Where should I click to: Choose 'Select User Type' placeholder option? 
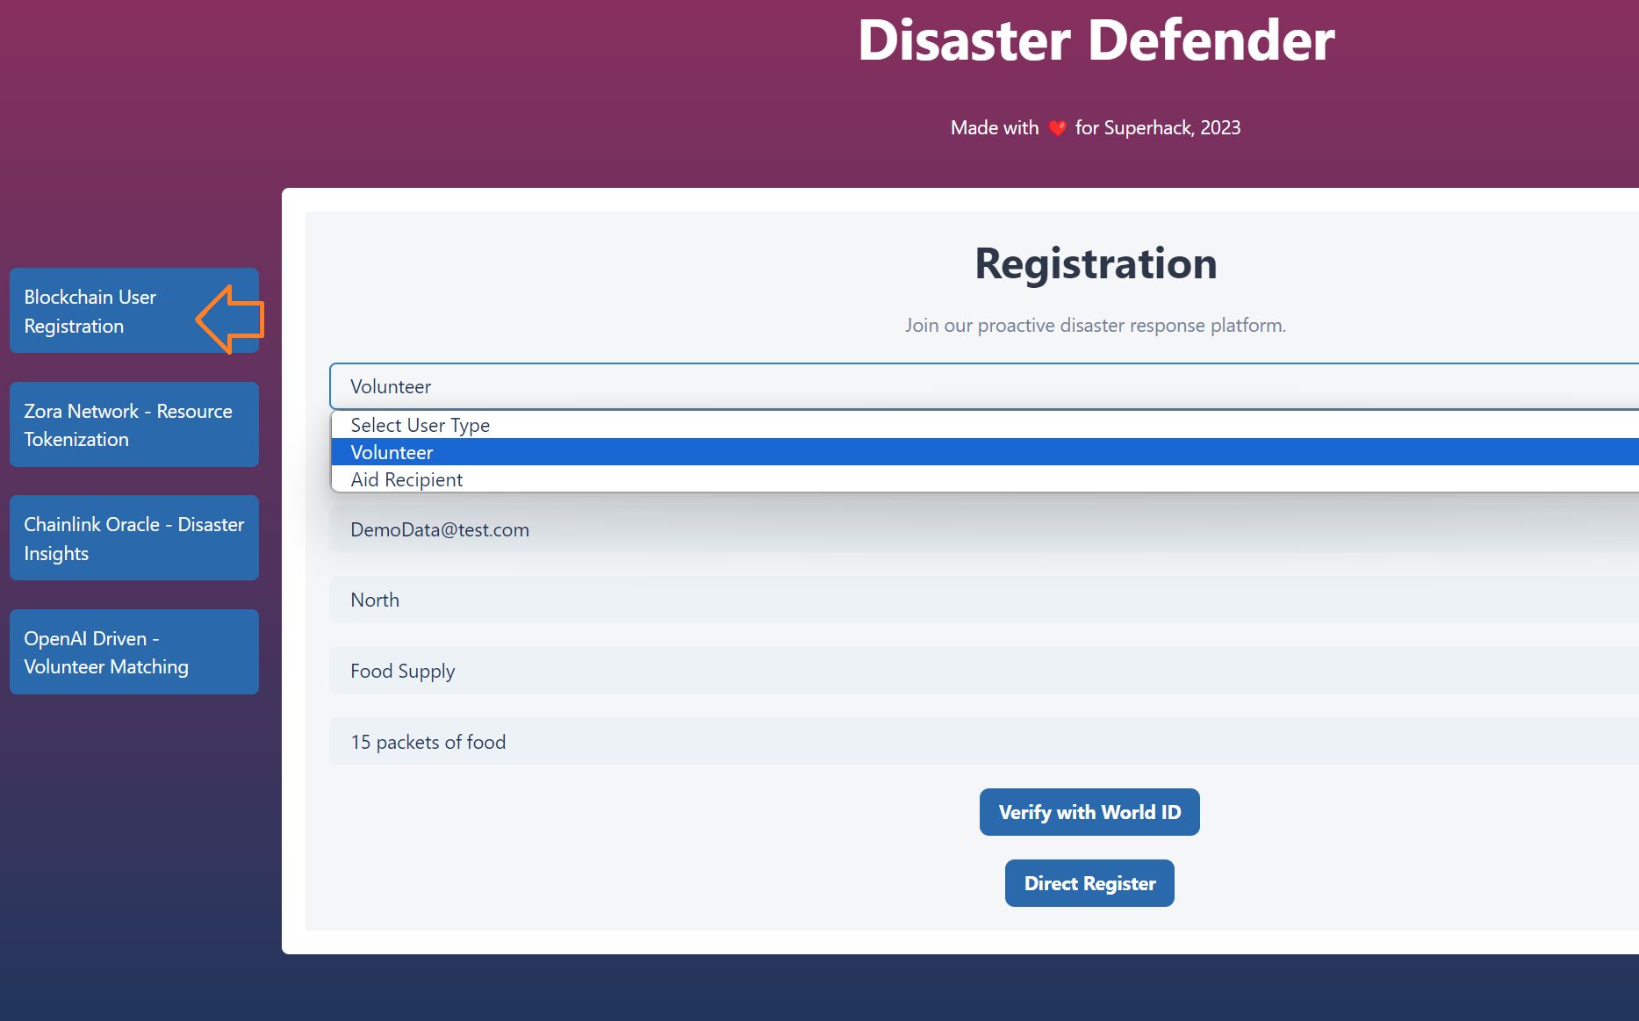pos(985,425)
